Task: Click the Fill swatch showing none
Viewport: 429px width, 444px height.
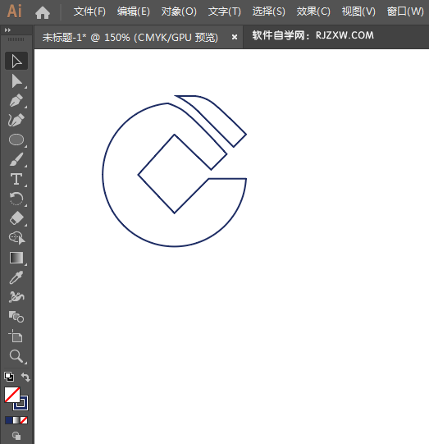Action: coord(12,395)
